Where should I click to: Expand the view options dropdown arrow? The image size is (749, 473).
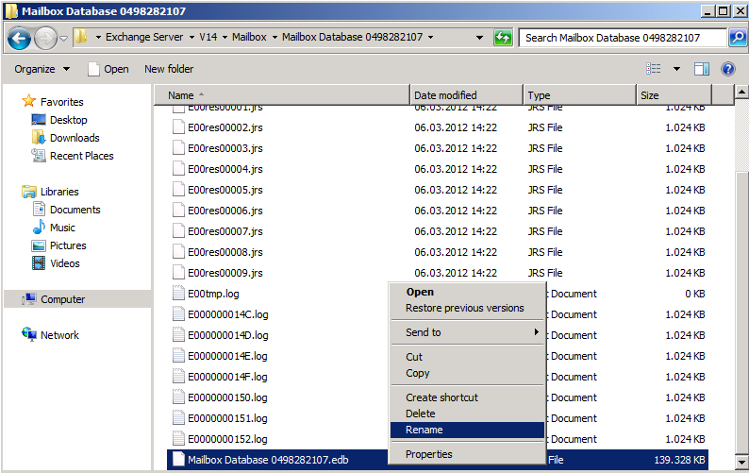[x=676, y=69]
